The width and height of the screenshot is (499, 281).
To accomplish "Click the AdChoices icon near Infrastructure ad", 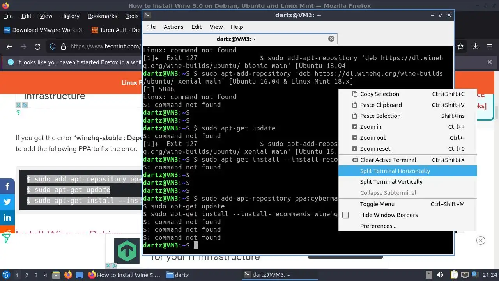I will (x=25, y=105).
